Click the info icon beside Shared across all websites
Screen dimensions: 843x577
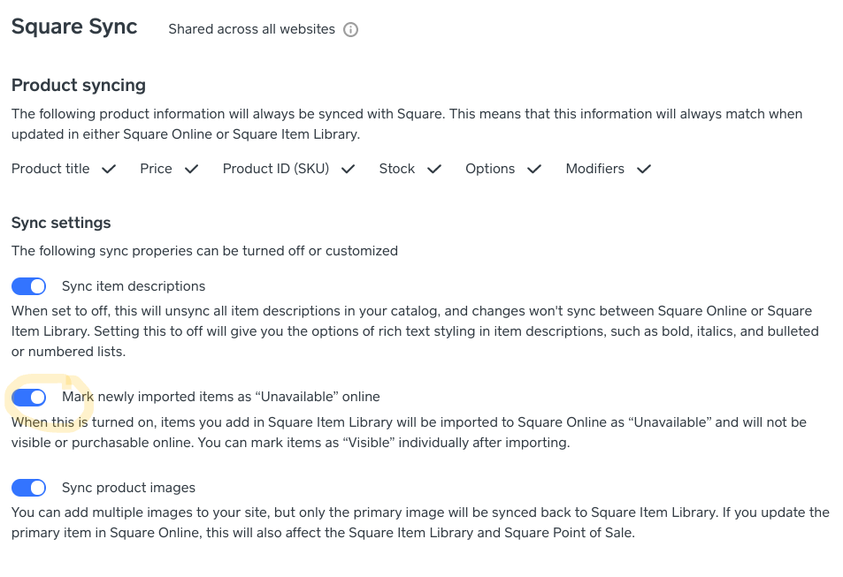351,30
